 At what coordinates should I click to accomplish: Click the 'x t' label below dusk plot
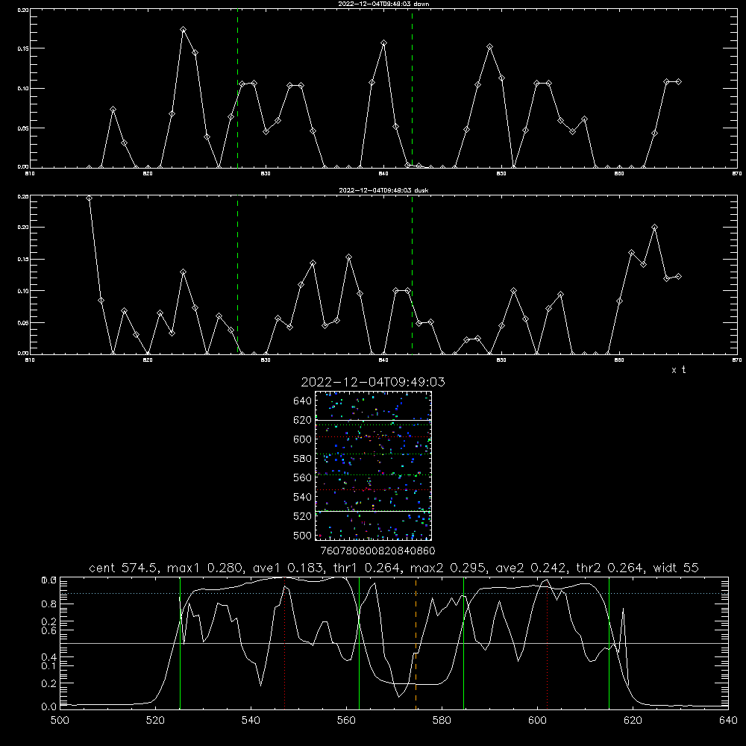678,370
